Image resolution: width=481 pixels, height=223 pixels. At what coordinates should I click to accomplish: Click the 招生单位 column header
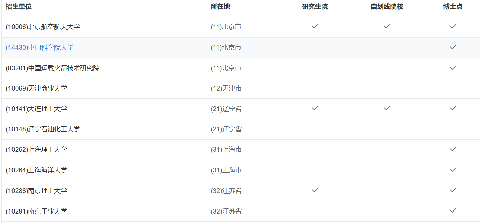pos(19,7)
